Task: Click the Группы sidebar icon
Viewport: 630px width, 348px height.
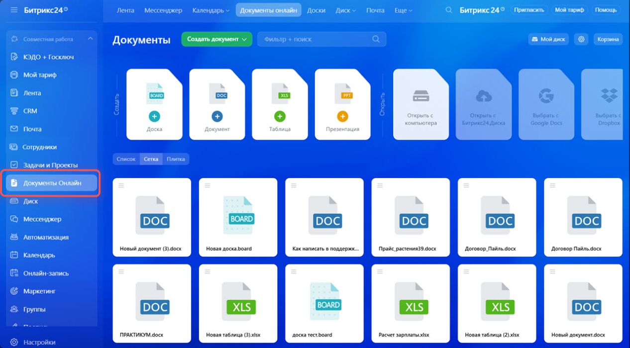Action: point(14,309)
